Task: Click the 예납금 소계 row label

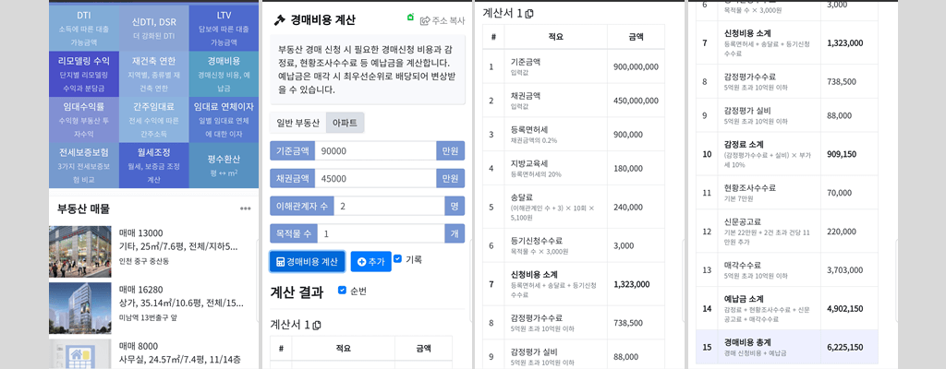Action: [744, 299]
